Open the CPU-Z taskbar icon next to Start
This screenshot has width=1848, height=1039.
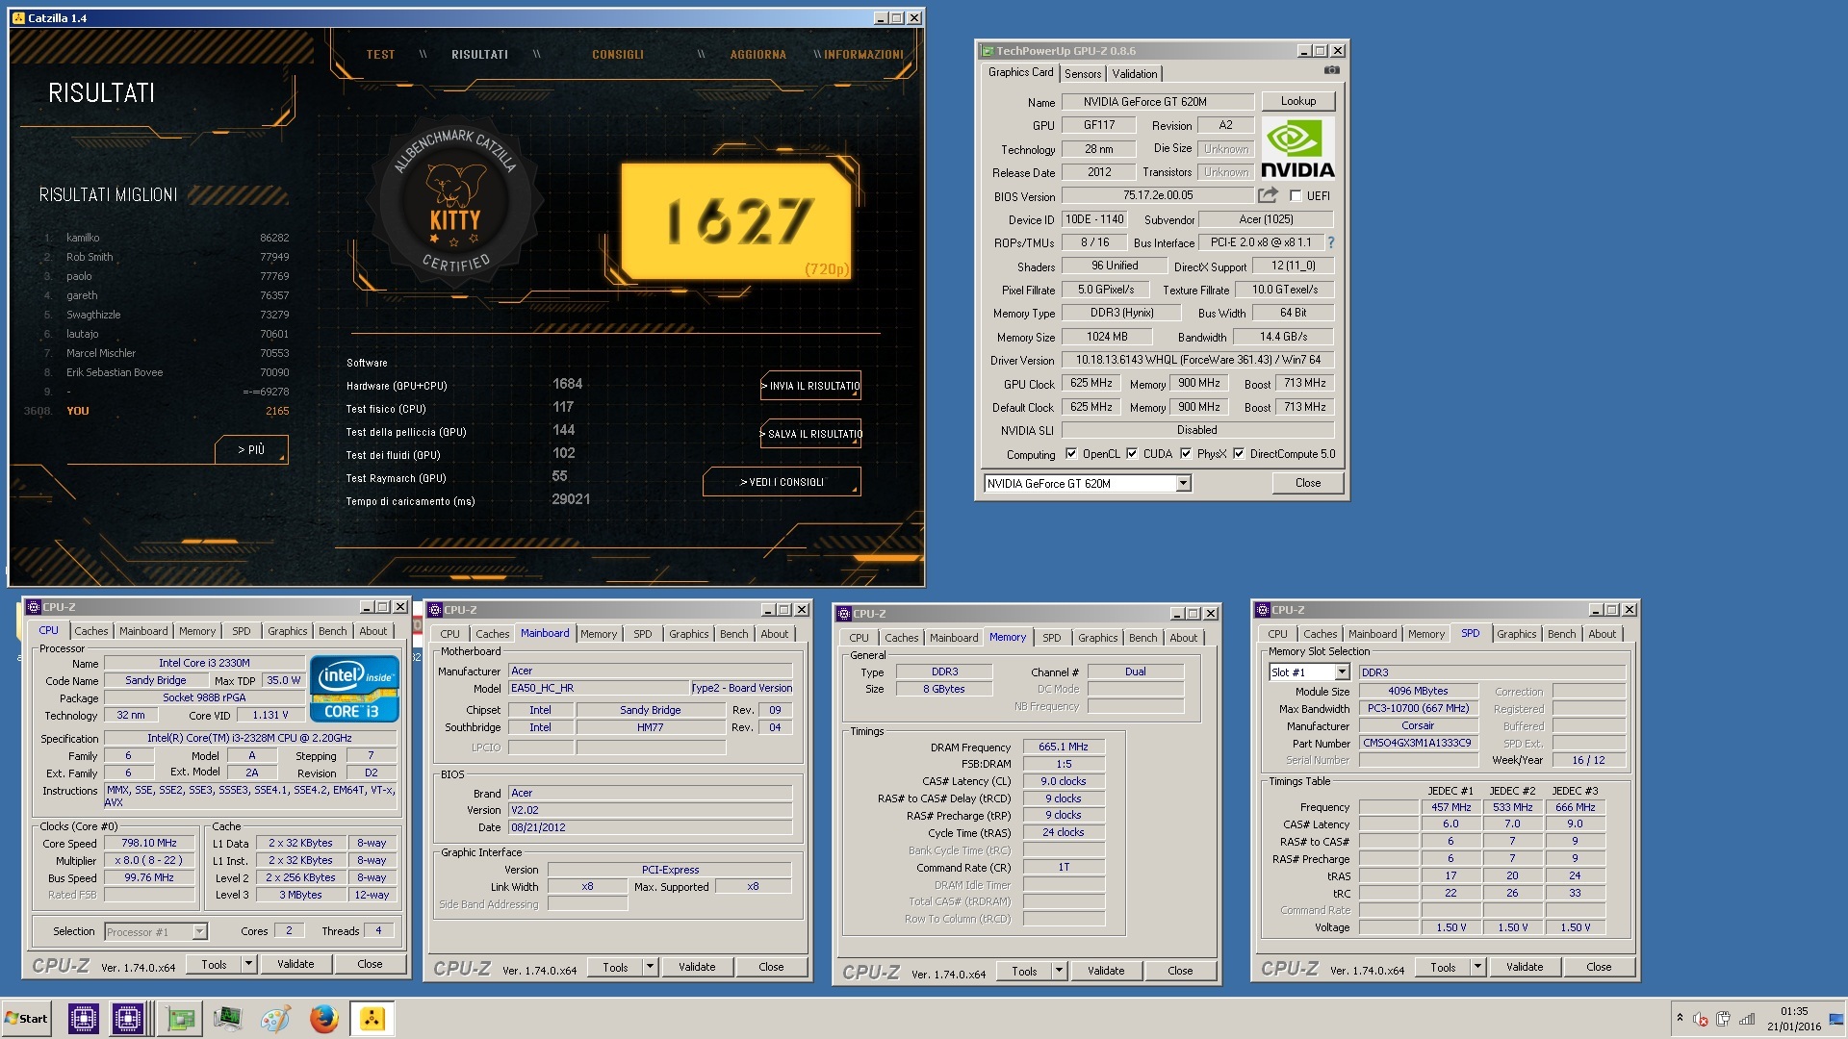coord(84,1019)
